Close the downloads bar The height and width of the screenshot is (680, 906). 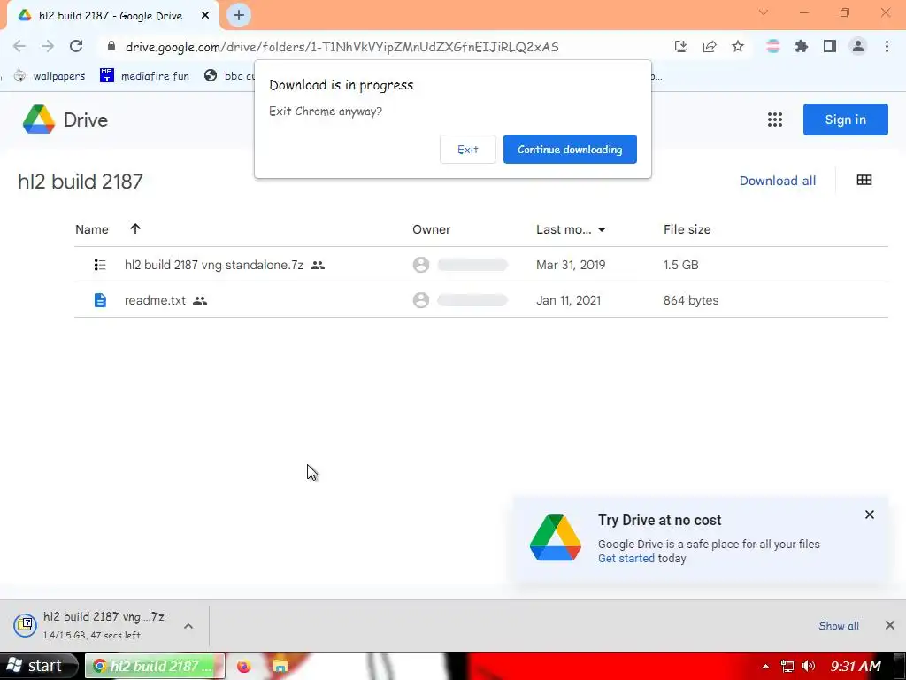889,625
